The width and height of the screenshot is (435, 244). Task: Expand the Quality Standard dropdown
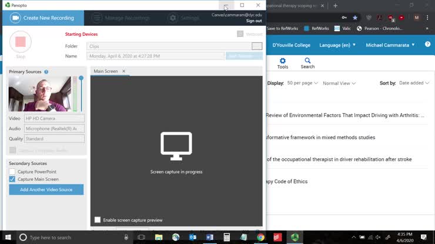pos(54,139)
